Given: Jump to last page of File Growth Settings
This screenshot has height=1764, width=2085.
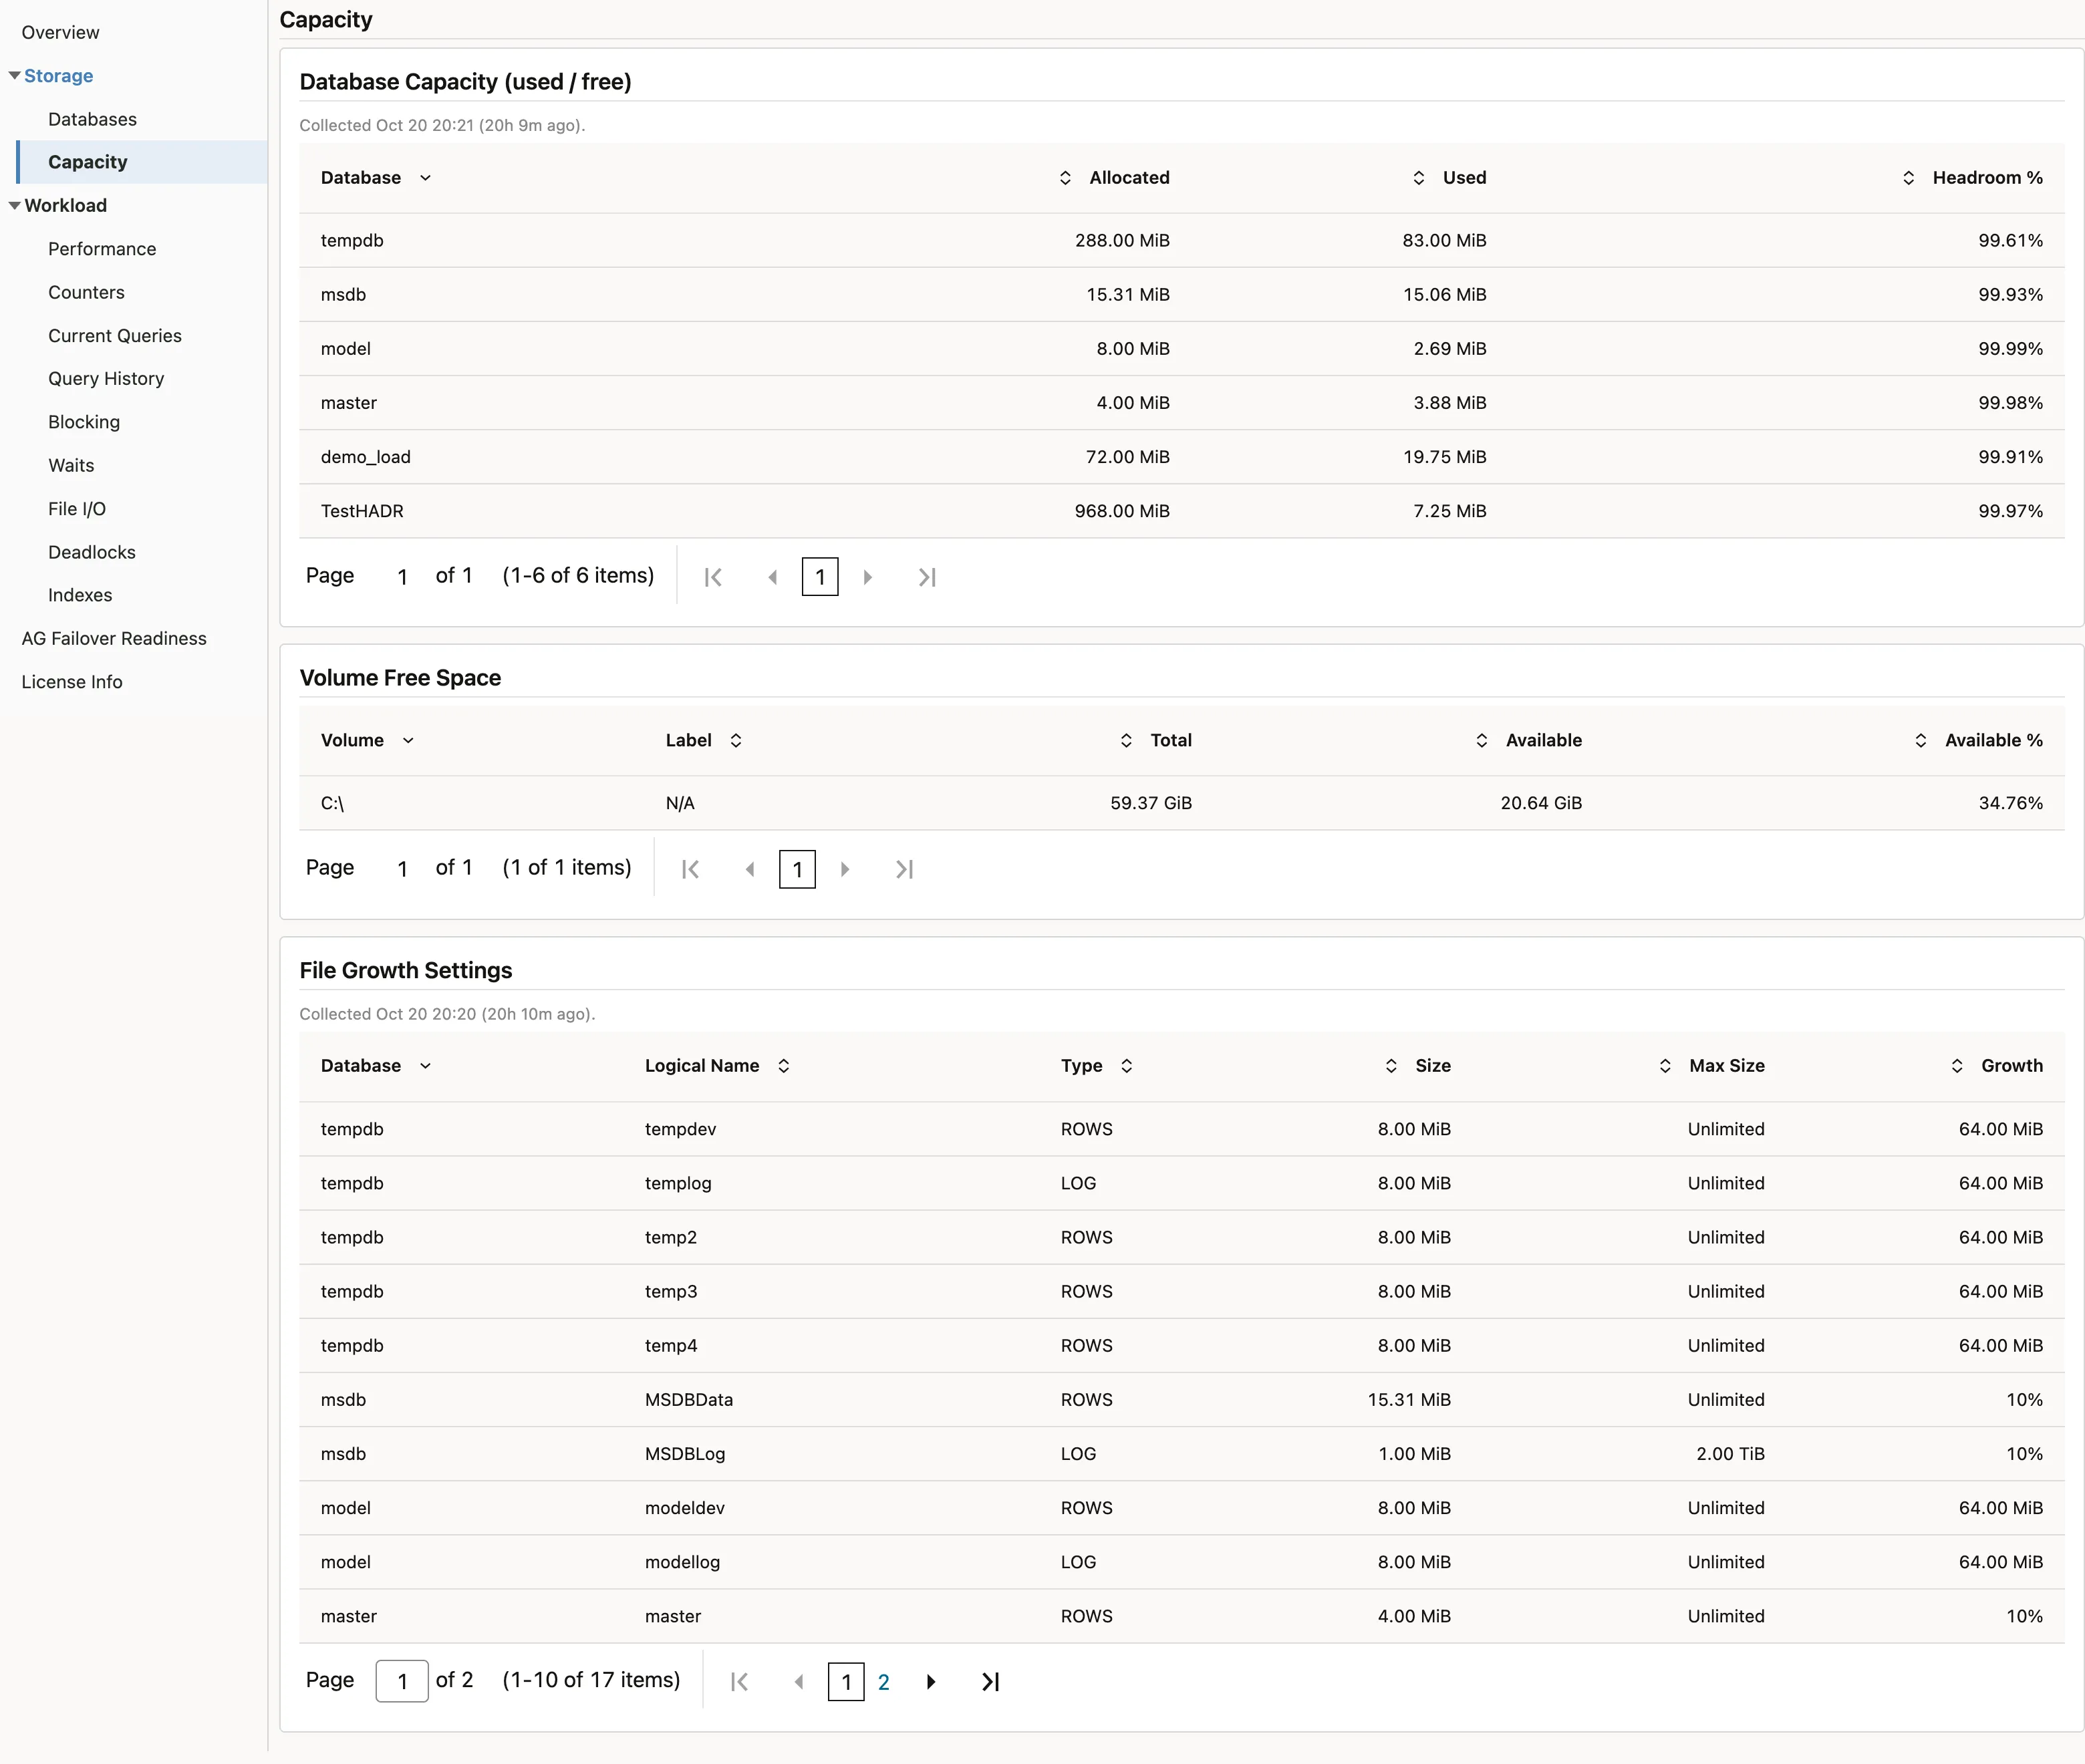Looking at the screenshot, I should (x=990, y=1682).
